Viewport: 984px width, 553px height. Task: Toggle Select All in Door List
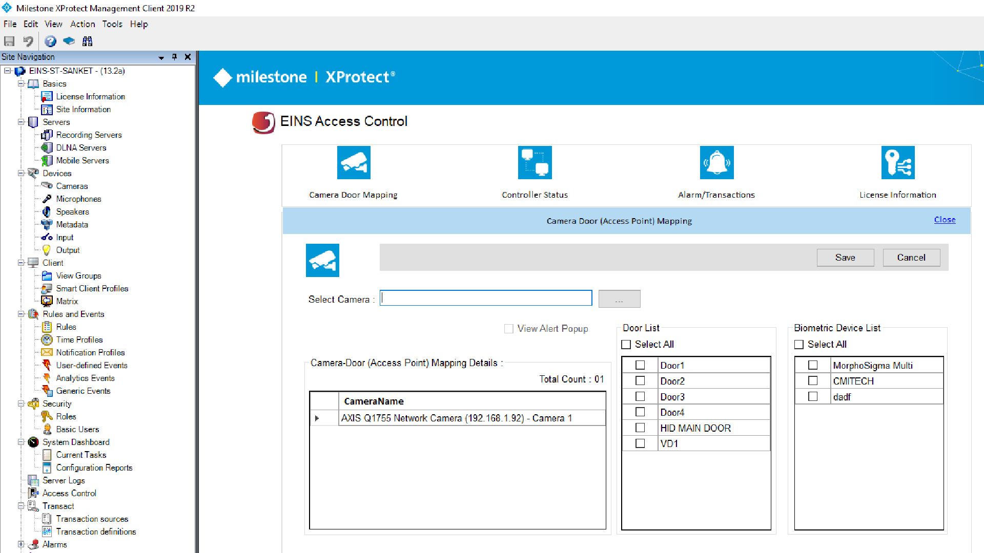click(x=626, y=345)
